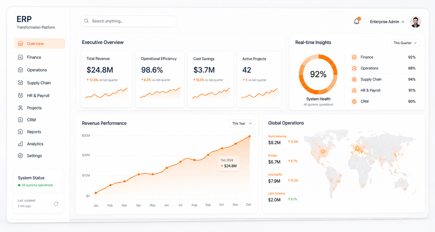
Task: Expand the This Quarter dropdown
Action: click(405, 43)
